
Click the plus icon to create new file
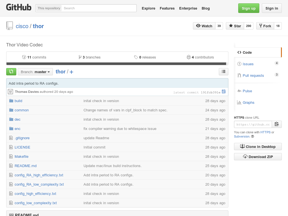coord(71,72)
